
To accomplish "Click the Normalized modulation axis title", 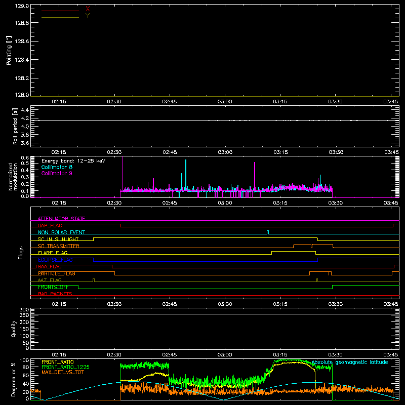I will 13,177.
